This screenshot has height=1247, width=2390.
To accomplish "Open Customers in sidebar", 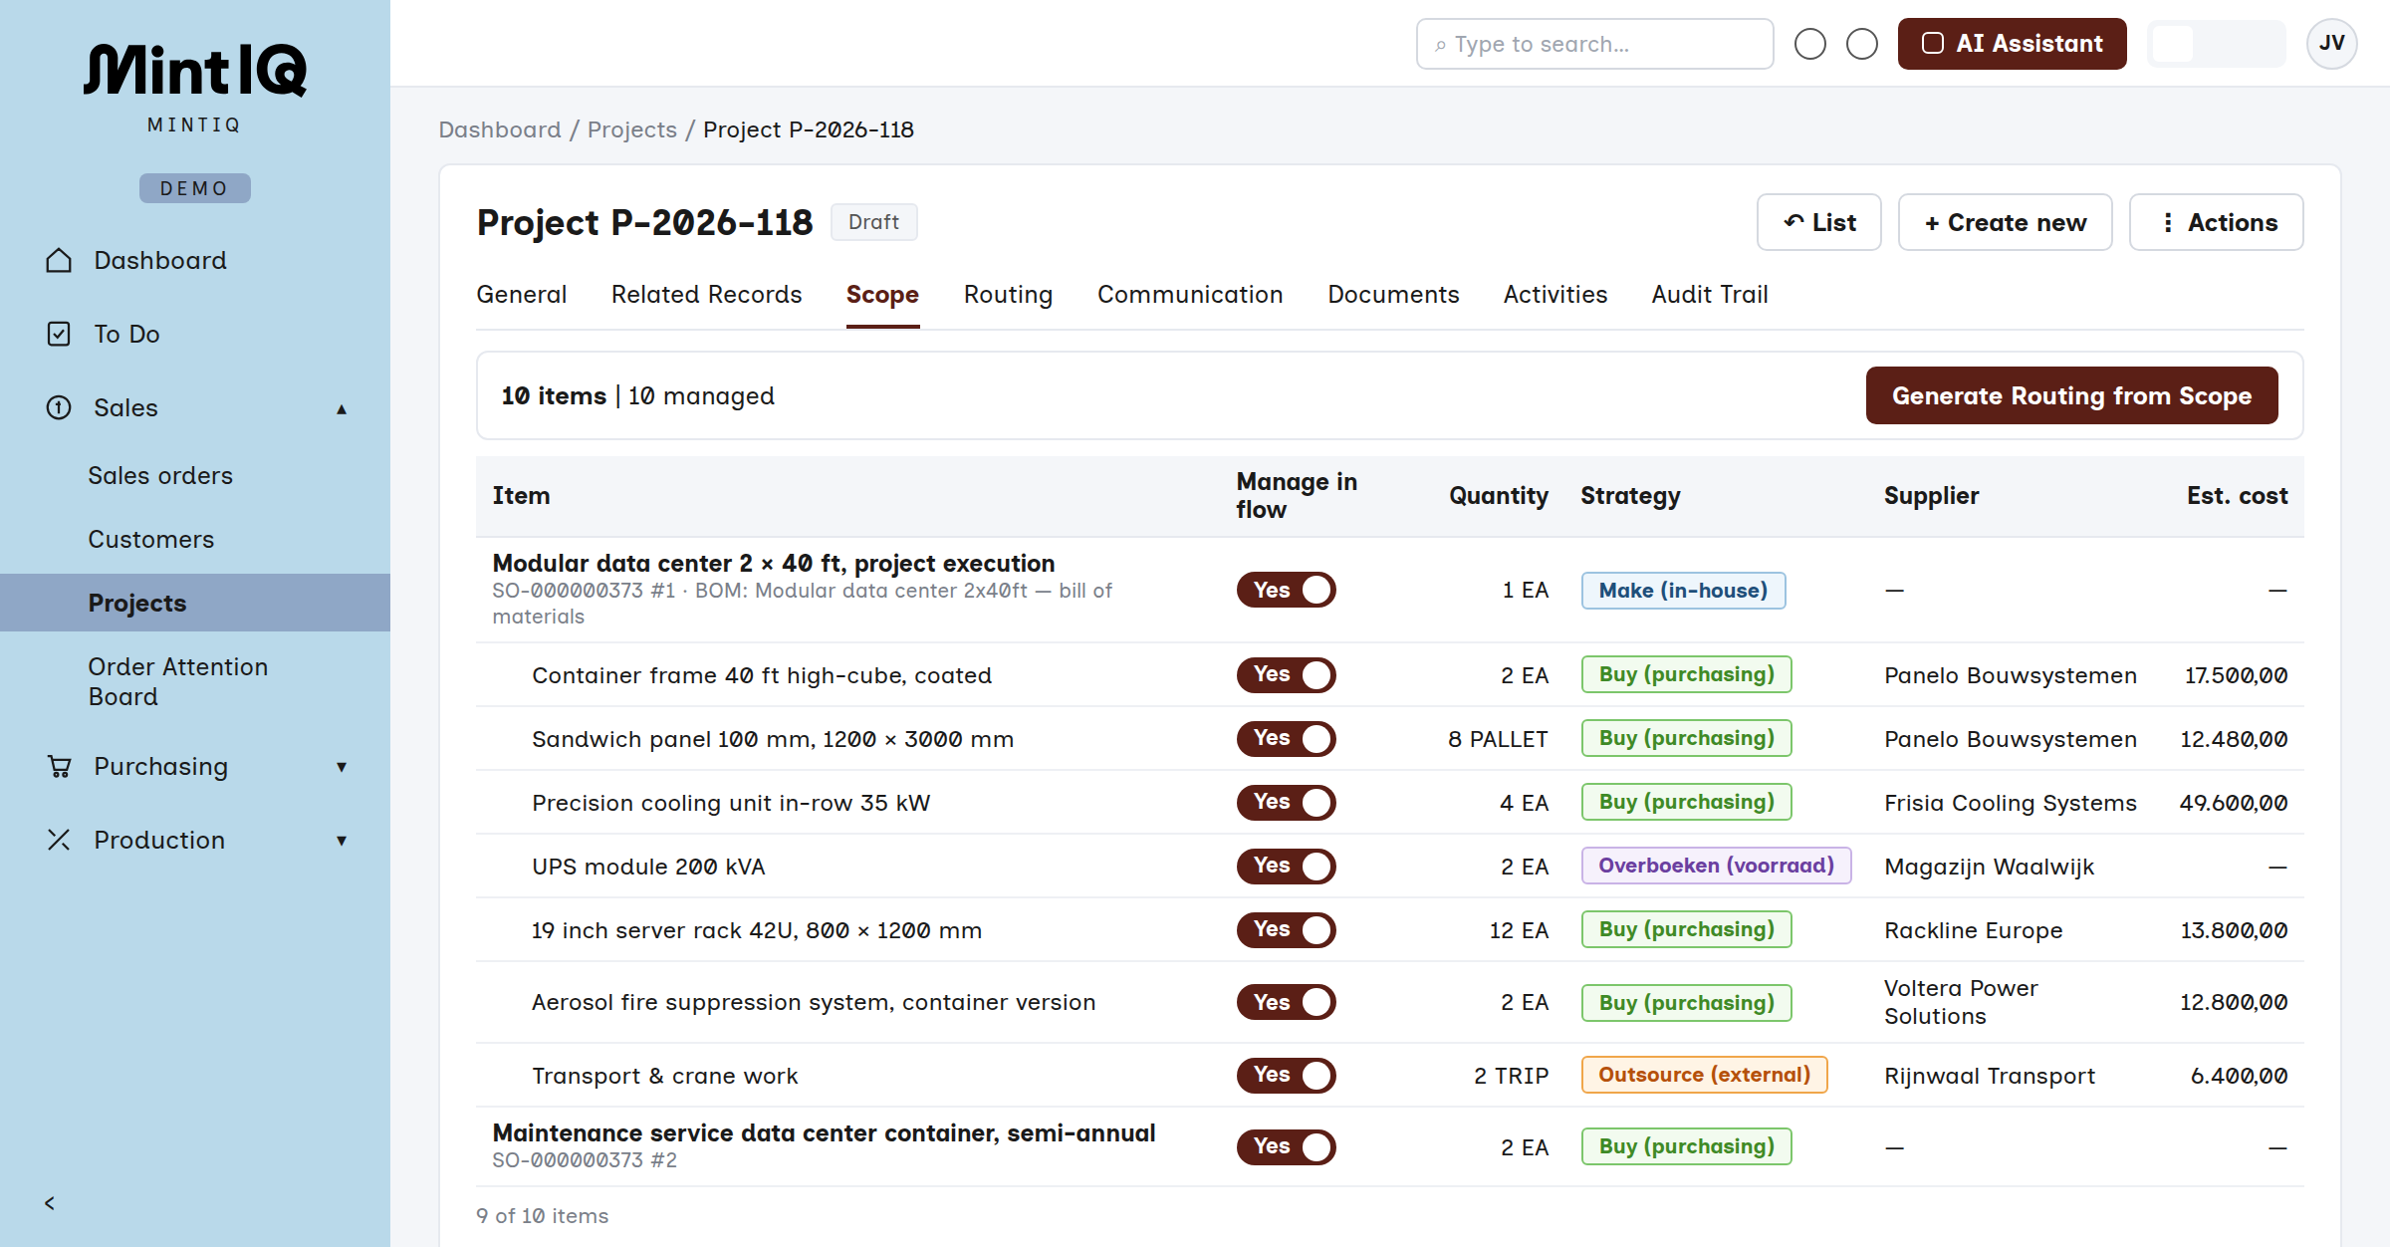I will click(x=151, y=539).
